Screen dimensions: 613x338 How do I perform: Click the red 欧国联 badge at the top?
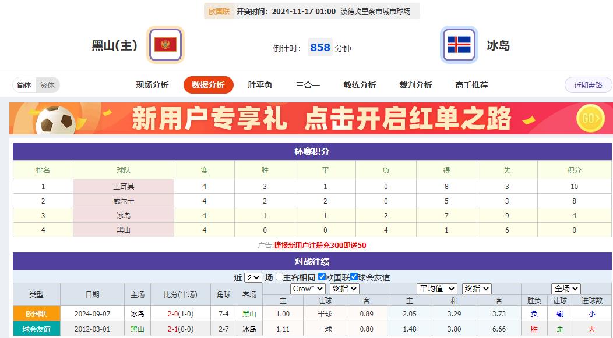(x=219, y=10)
